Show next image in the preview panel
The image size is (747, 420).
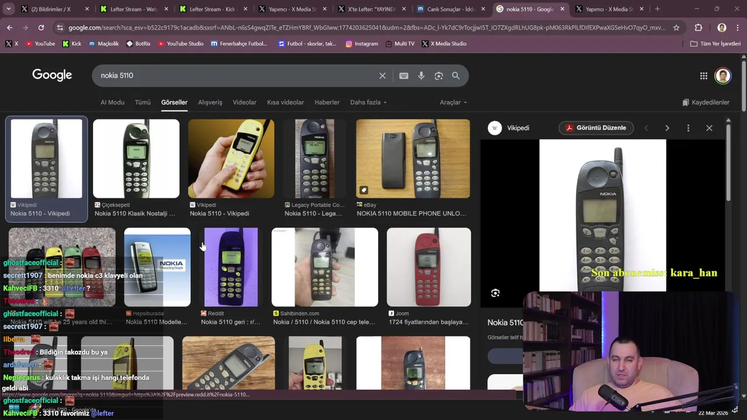667,128
